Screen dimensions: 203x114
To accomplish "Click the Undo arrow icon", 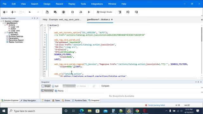I will [30, 12].
